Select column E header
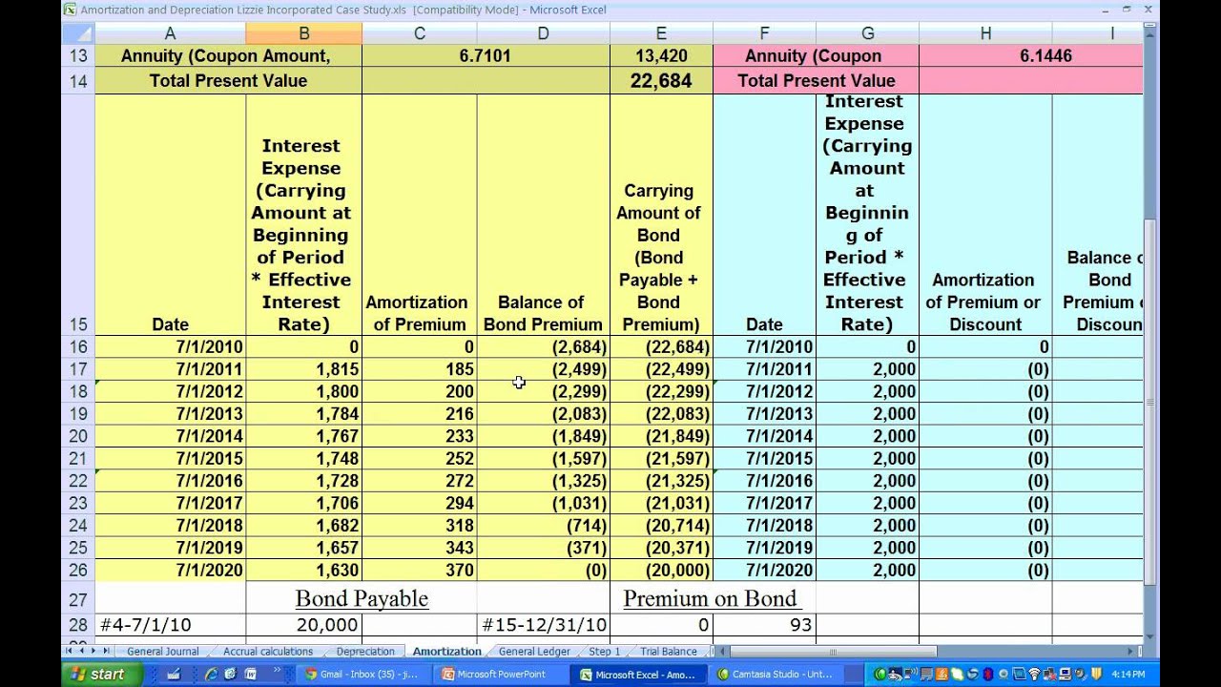This screenshot has height=687, width=1221. click(x=661, y=33)
